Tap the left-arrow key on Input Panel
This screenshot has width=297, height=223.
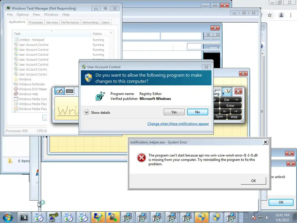pos(225,111)
